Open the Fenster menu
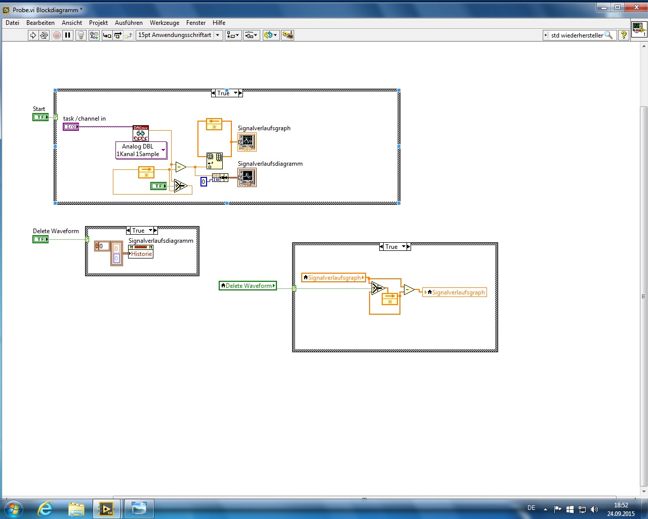648x519 pixels. coord(196,23)
